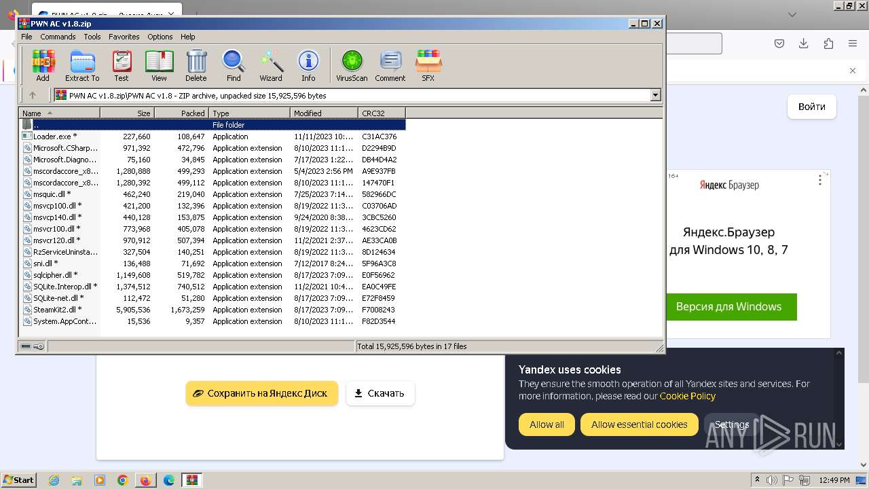
Task: Select sqlcipher.dll file
Action: [x=212, y=275]
